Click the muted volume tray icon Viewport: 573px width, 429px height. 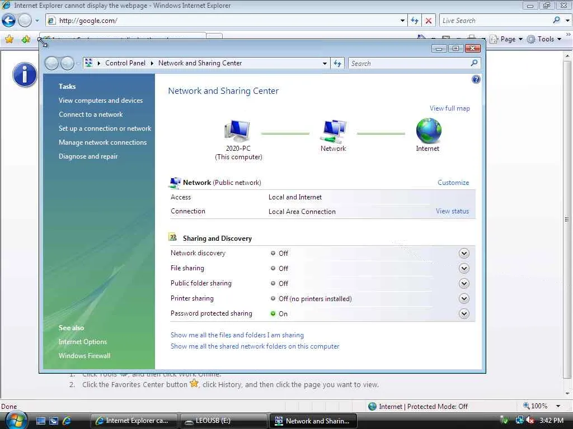coord(529,420)
